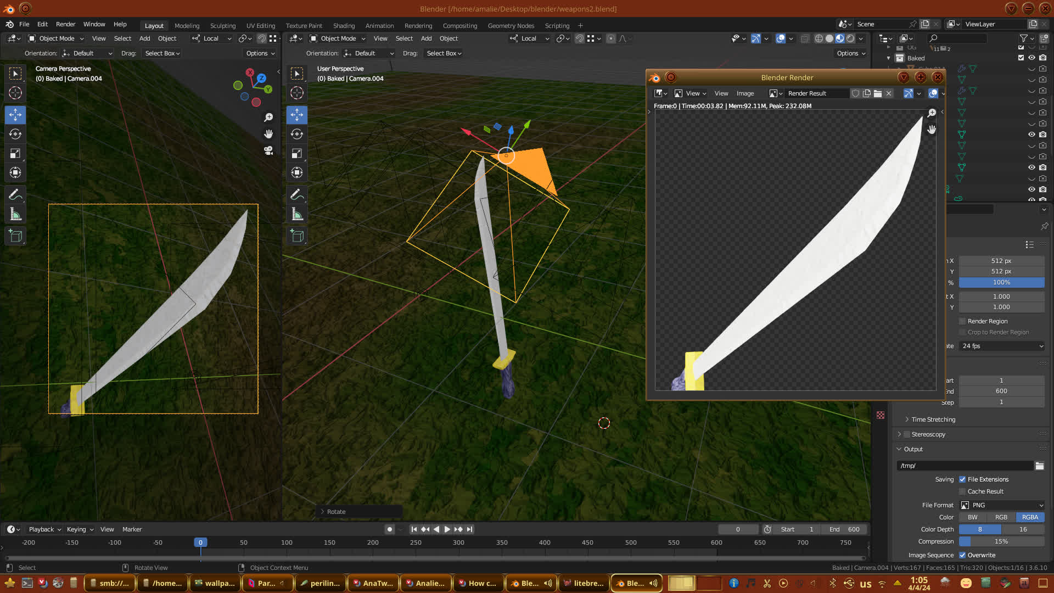
Task: Select the Rotate tool in left toolbar
Action: (x=15, y=134)
